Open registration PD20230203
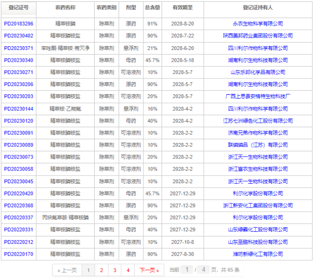This screenshot has height=279, width=313. (19, 96)
